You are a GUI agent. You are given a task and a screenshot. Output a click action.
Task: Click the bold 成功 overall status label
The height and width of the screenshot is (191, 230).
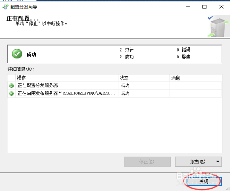point(31,55)
